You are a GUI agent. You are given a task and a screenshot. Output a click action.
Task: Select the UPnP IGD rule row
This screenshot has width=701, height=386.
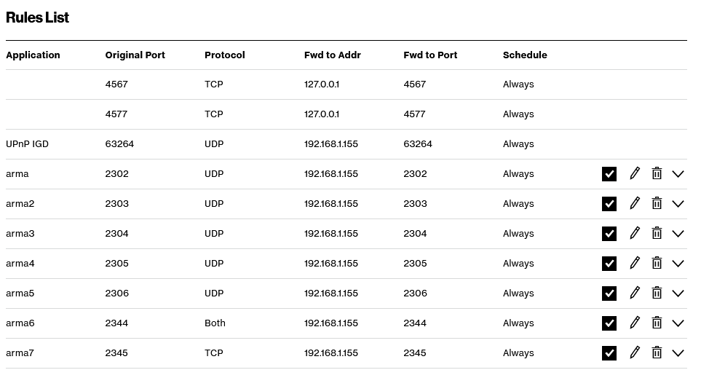[x=27, y=143]
